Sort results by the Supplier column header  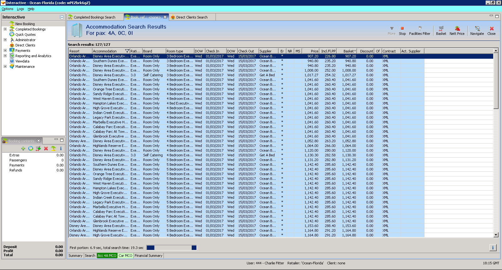pos(269,51)
